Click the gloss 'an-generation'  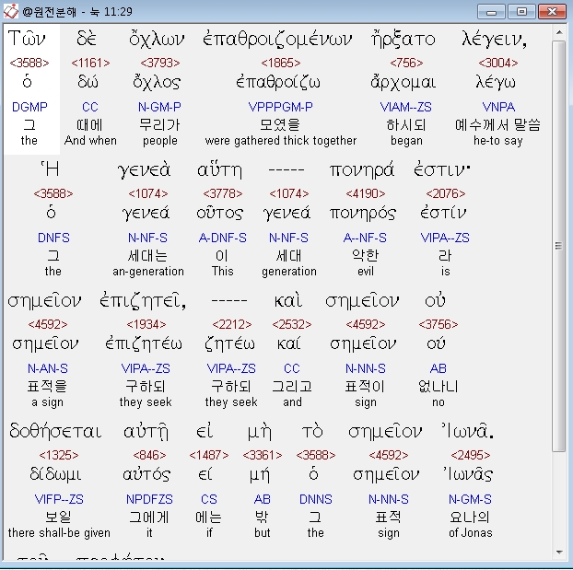(x=148, y=272)
